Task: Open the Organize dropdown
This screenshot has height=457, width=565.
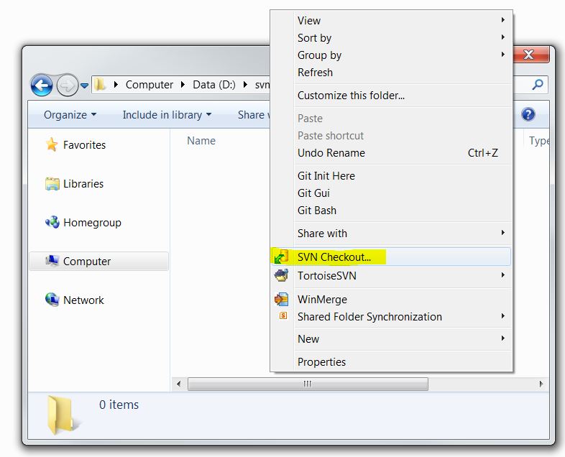Action: click(x=70, y=114)
